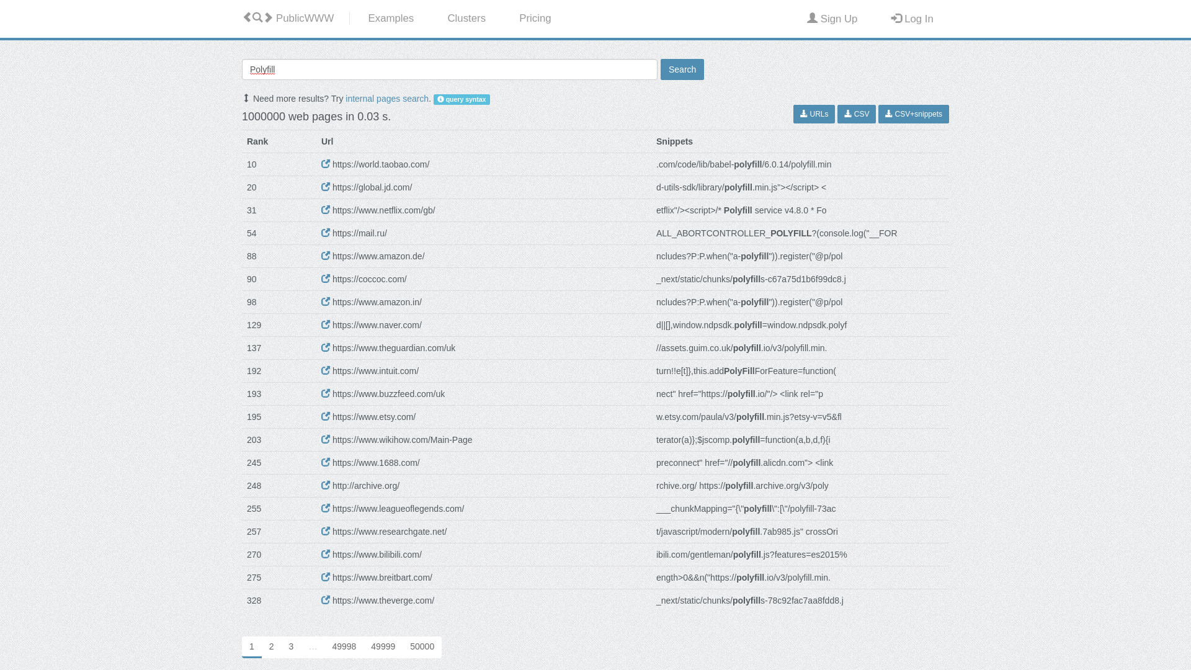Click the Url column header
Image resolution: width=1191 pixels, height=670 pixels.
327,141
